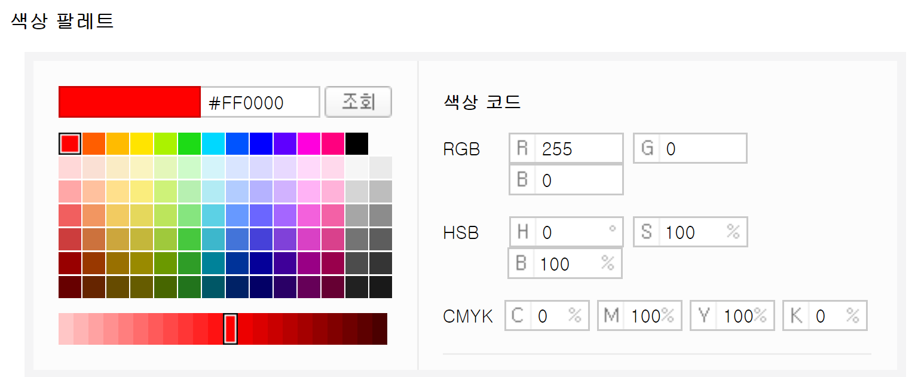Pick the magenta swatch in the top row

pos(309,144)
